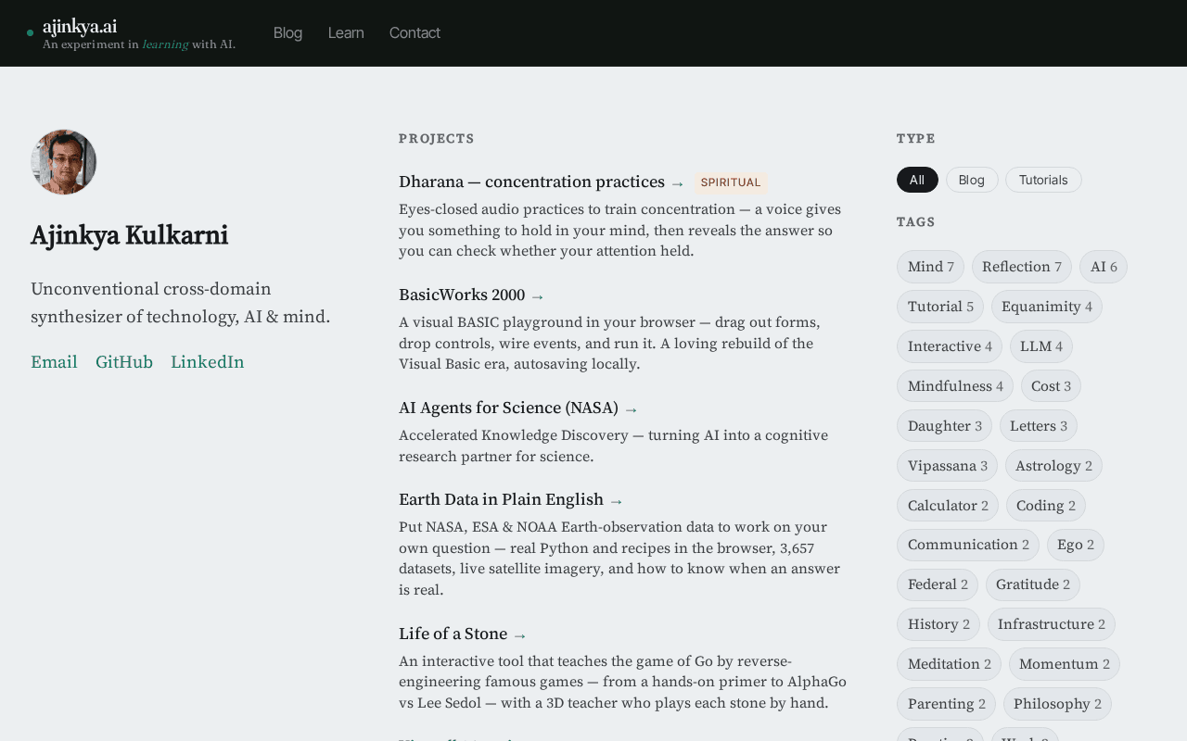Click the Ajinkya Kulkarni profile photo
Image resolution: width=1187 pixels, height=741 pixels.
point(64,162)
